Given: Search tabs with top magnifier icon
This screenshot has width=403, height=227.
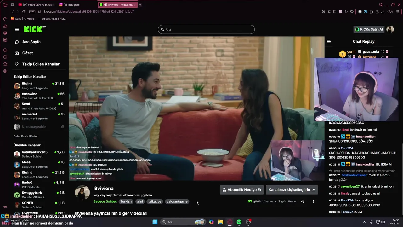Looking at the screenshot, I should (381, 5).
